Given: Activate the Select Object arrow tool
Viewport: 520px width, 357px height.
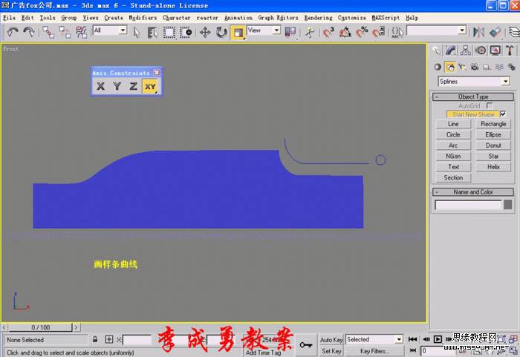Looking at the screenshot, I should tap(136, 33).
